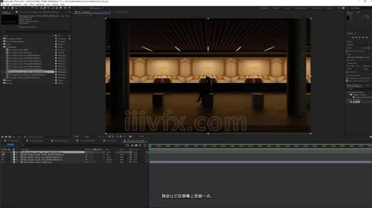Open the Preview Shortcut dropdown showing Spacebar

(x=358, y=45)
